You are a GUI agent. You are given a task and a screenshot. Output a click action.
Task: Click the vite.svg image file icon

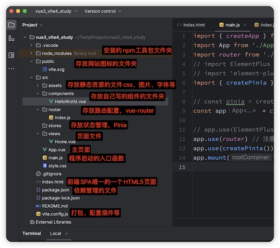[x=45, y=69]
